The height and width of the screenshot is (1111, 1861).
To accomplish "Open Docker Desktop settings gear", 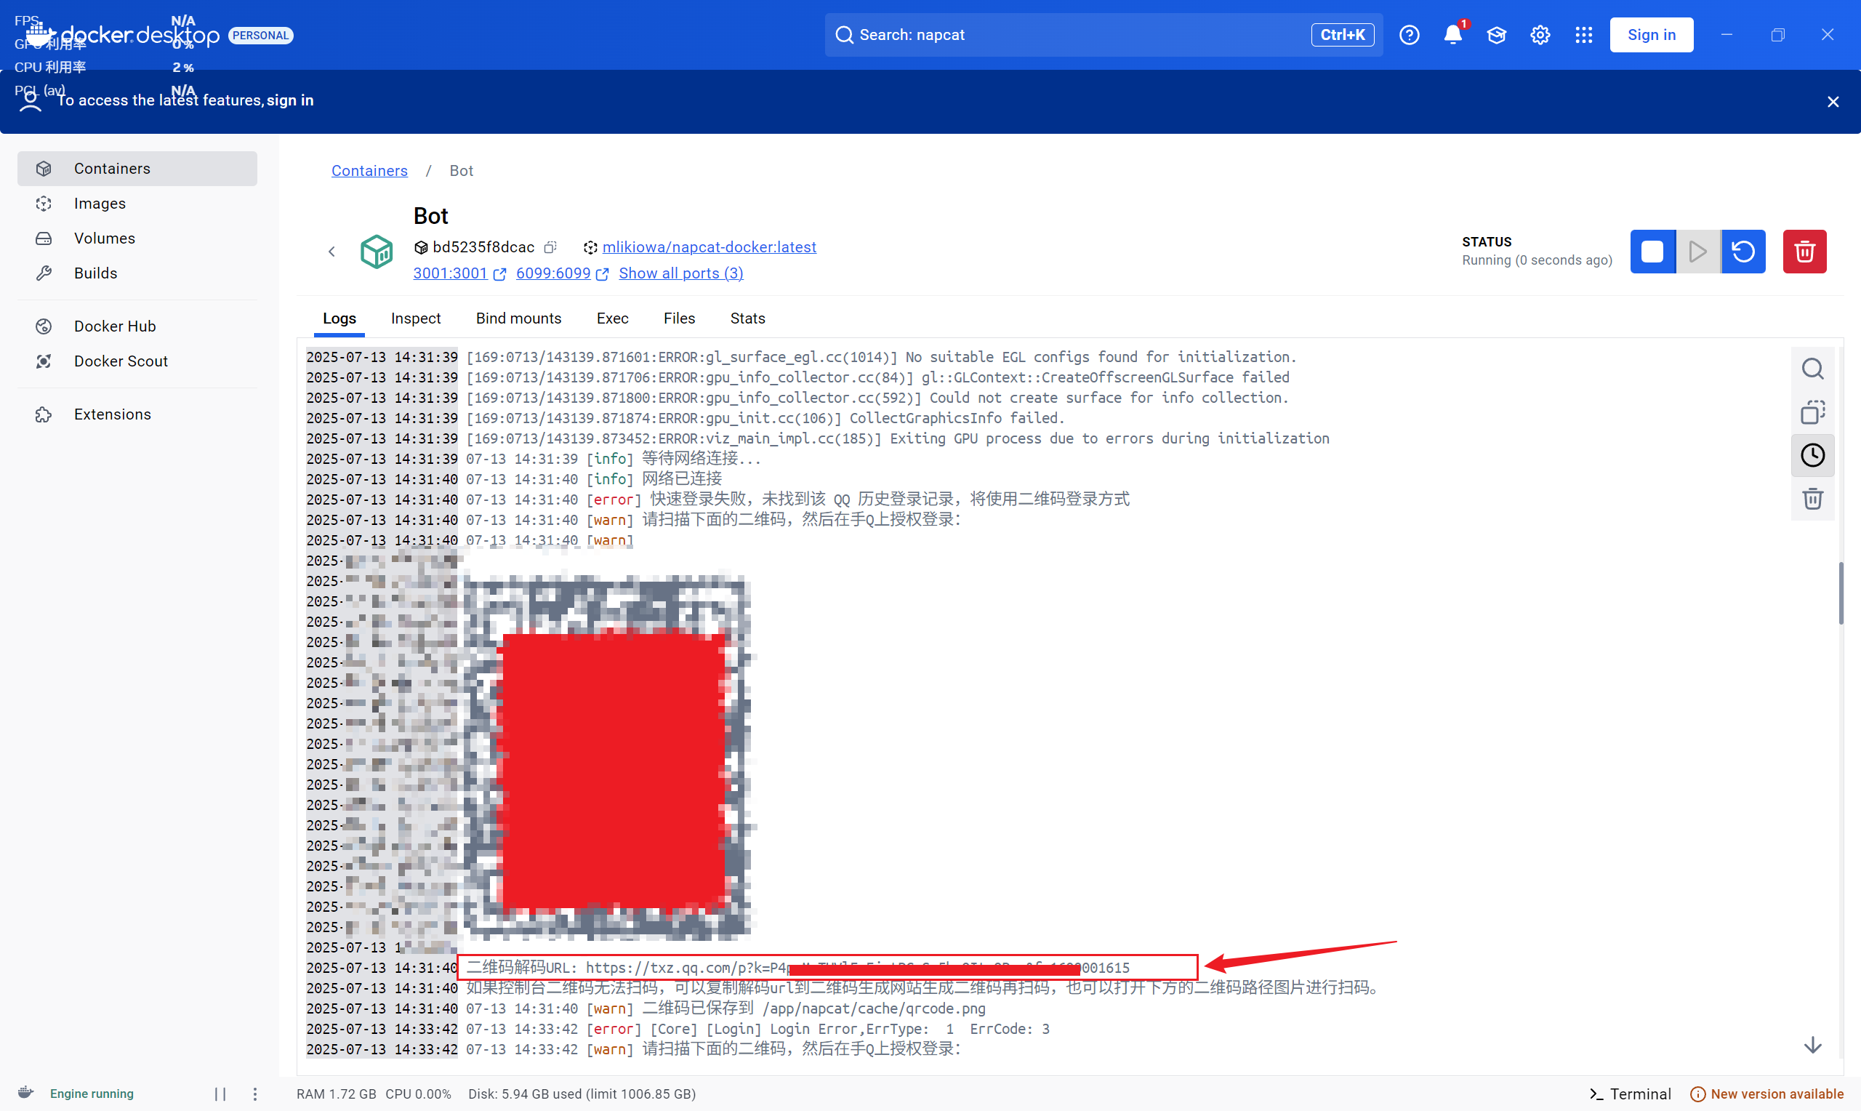I will pos(1539,34).
